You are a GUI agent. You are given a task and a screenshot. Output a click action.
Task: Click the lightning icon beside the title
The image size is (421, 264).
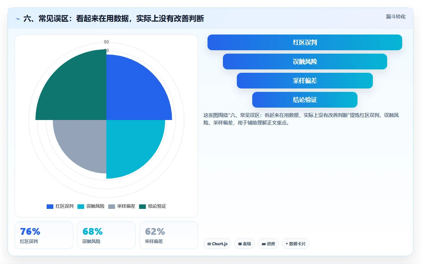coord(18,19)
